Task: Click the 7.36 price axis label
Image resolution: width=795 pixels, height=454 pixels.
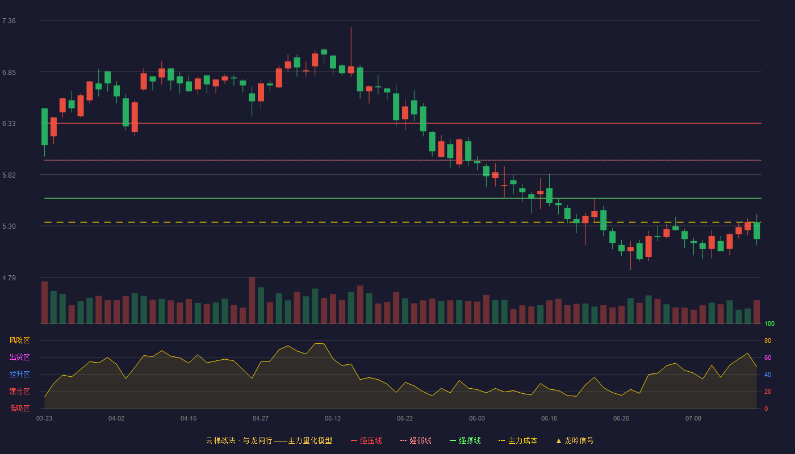Action: coord(9,21)
